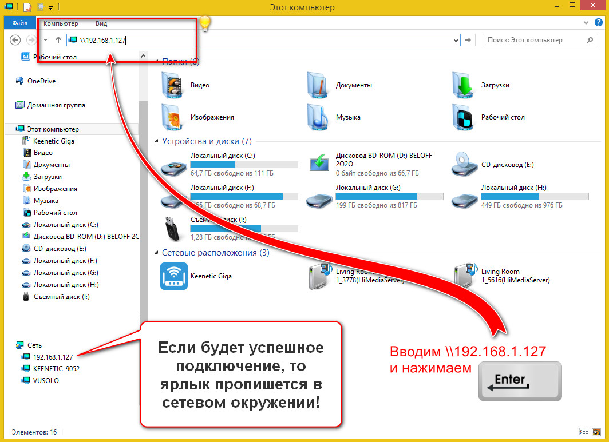Select Локальный диск (G:) in main pane
Screen dimensions: 609x442
[375, 196]
